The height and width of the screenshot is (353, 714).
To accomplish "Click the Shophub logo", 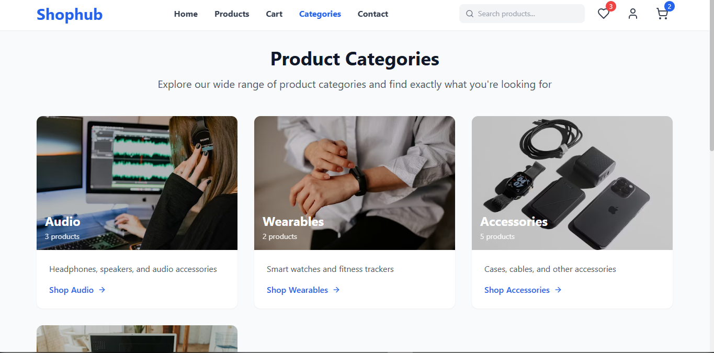I will point(70,14).
